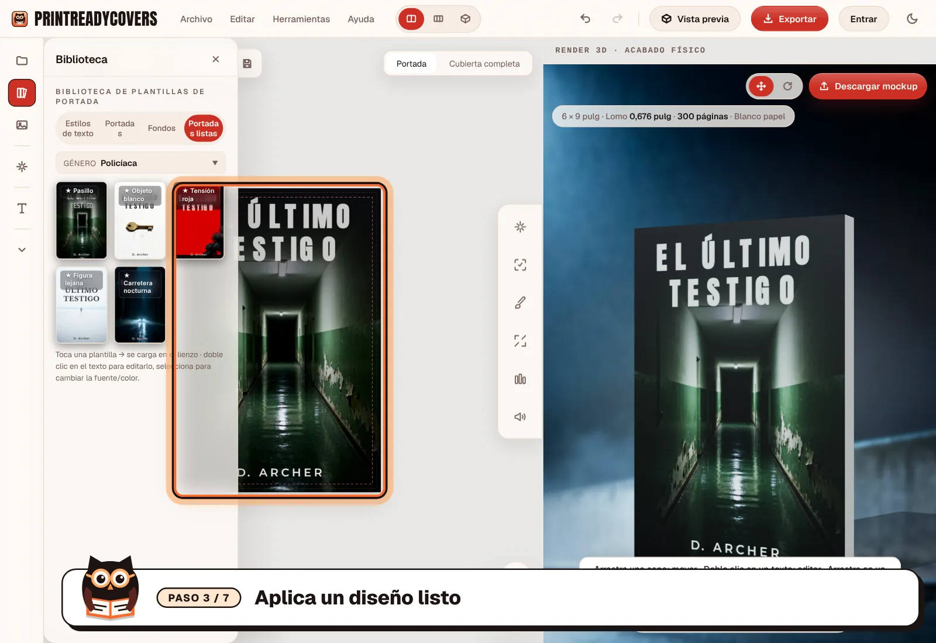Open the Editar menu

pos(242,19)
